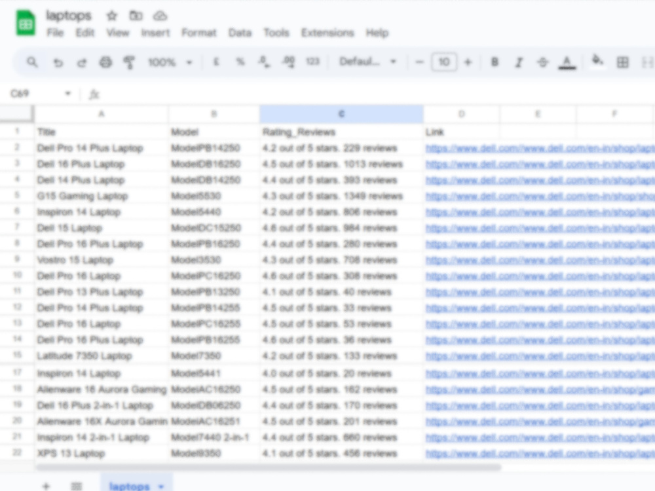
Task: Format as percent
Action: click(240, 62)
